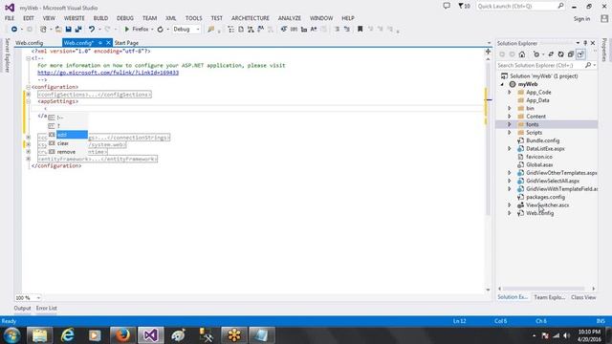Image resolution: width=612 pixels, height=344 pixels.
Task: Expand the App_Code folder
Action: 510,93
